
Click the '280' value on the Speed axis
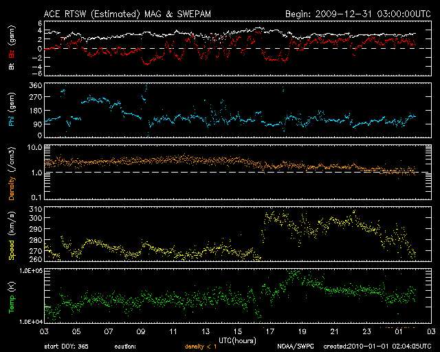coord(36,240)
